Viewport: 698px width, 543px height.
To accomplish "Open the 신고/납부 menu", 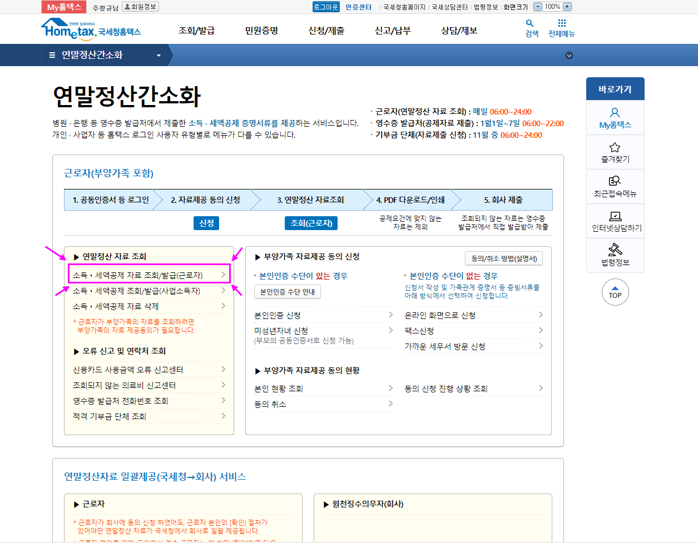I will (x=393, y=31).
